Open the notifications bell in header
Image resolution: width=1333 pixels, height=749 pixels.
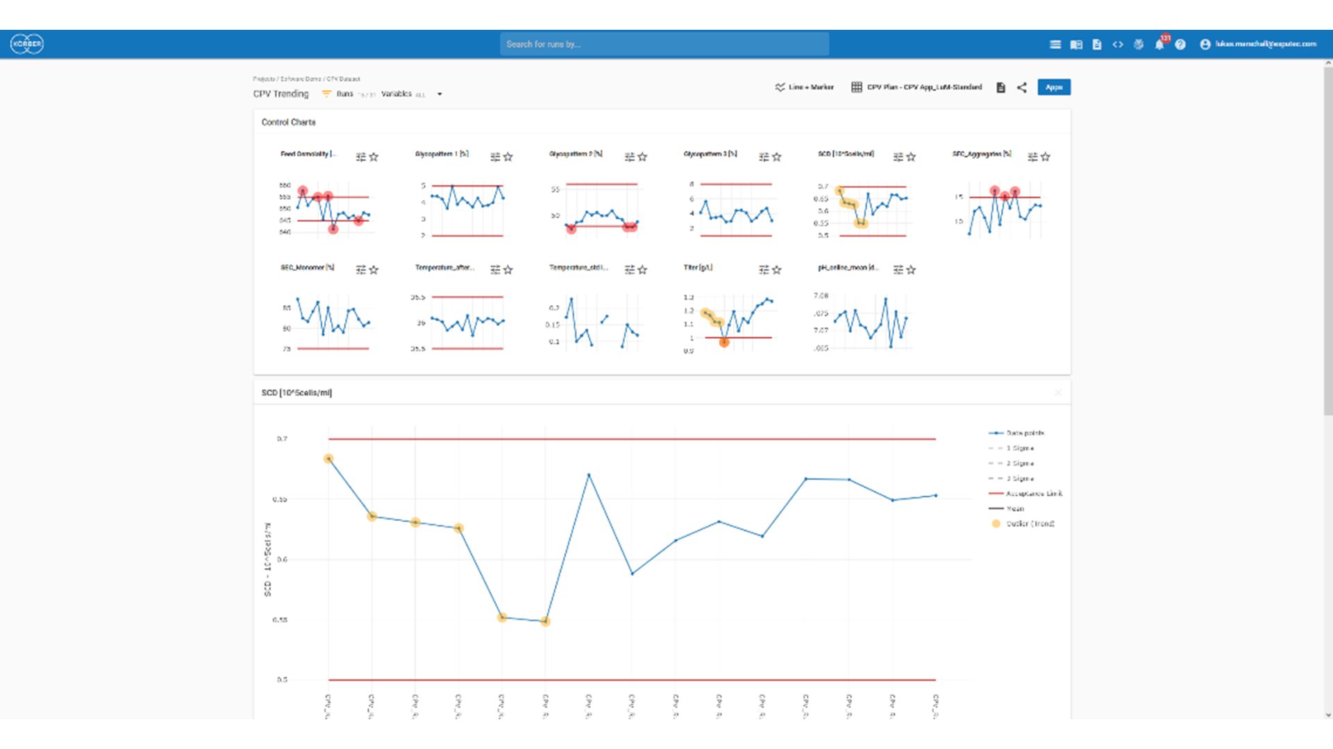click(1159, 44)
